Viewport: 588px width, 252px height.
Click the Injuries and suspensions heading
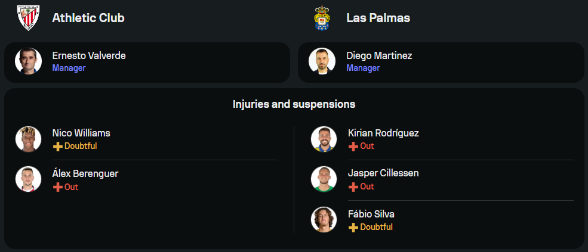(294, 104)
